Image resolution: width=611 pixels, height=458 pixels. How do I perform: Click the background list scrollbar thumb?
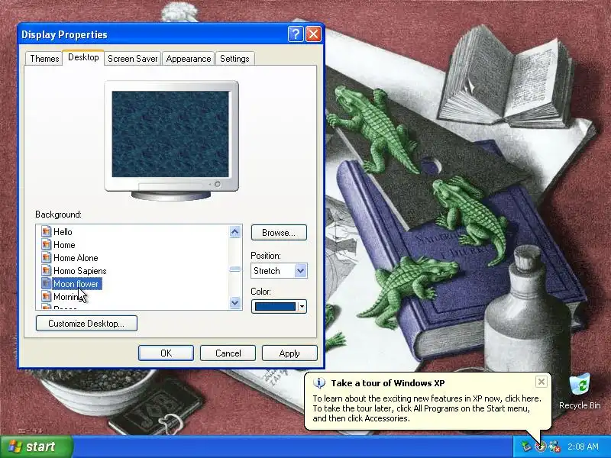point(235,269)
